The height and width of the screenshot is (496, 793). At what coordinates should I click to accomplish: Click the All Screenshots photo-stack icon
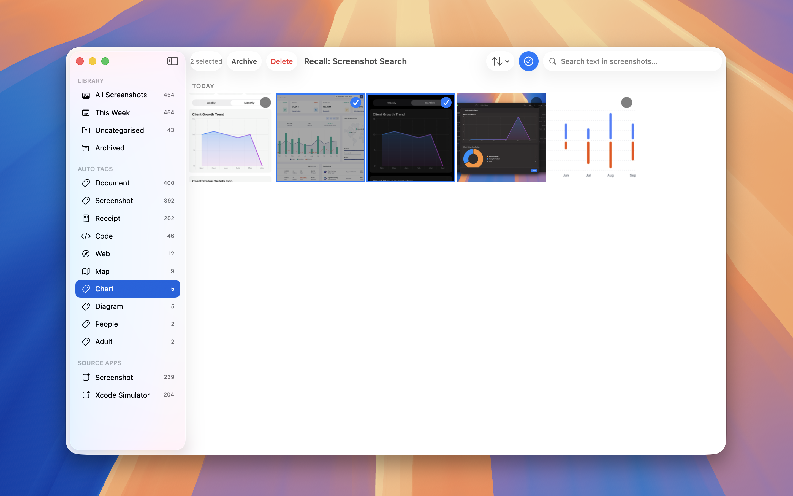click(x=86, y=95)
